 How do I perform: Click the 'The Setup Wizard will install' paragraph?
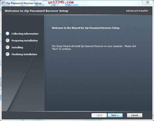click(x=94, y=47)
